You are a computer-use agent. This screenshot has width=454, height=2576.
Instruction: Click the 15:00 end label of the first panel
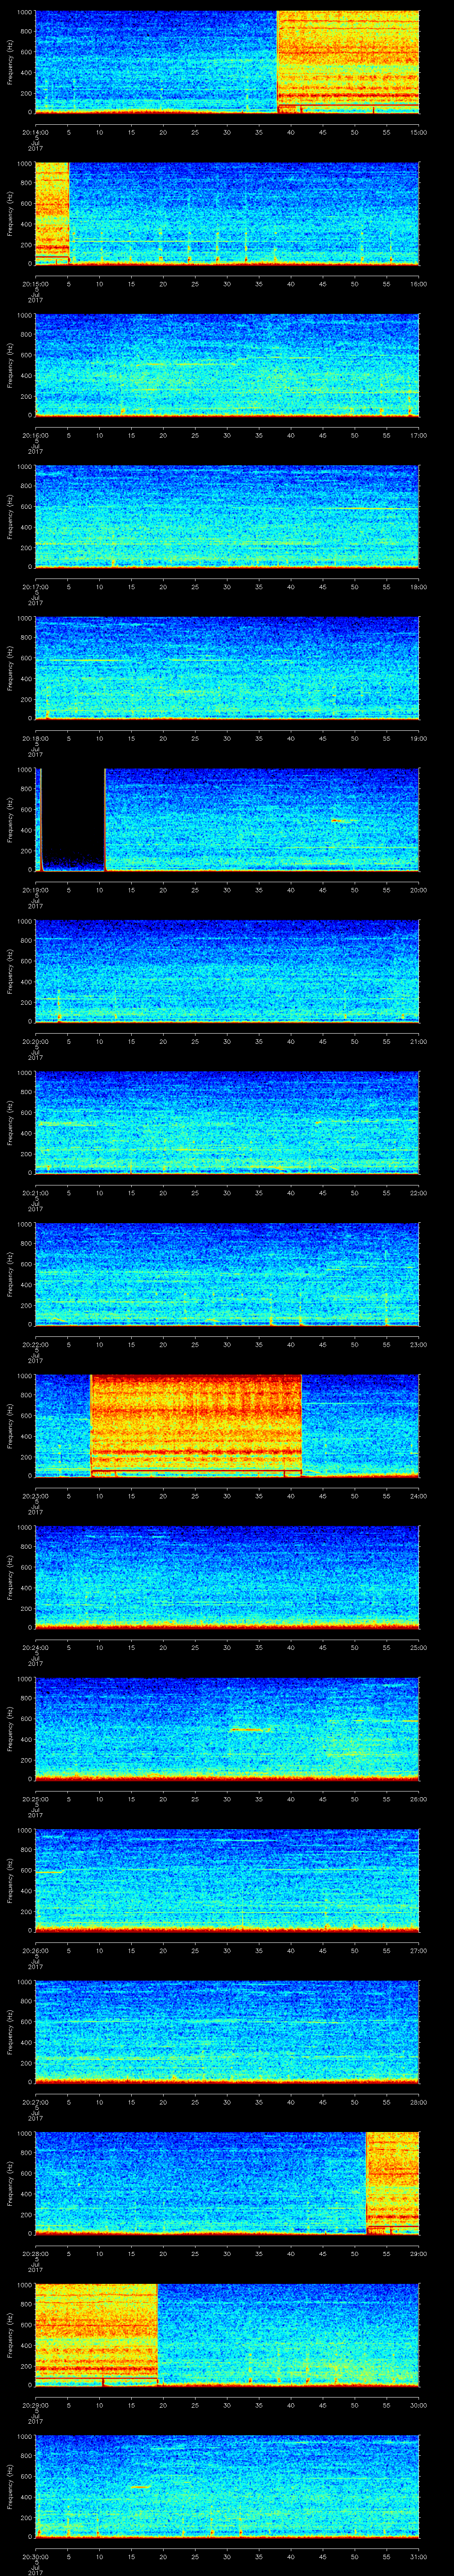pyautogui.click(x=418, y=132)
